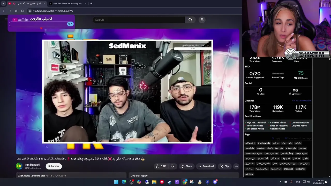Open Steam from taskbar
Screen dimensions: 331x186
(169, 182)
